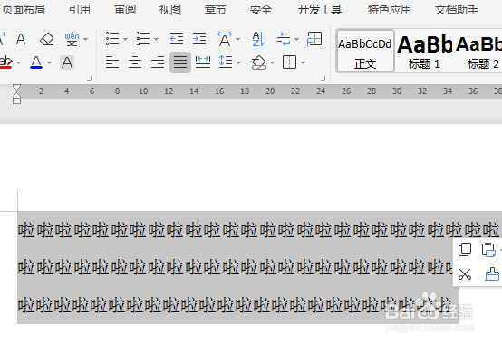
Task: Expand the paragraph marks dropdown
Action: click(296, 39)
